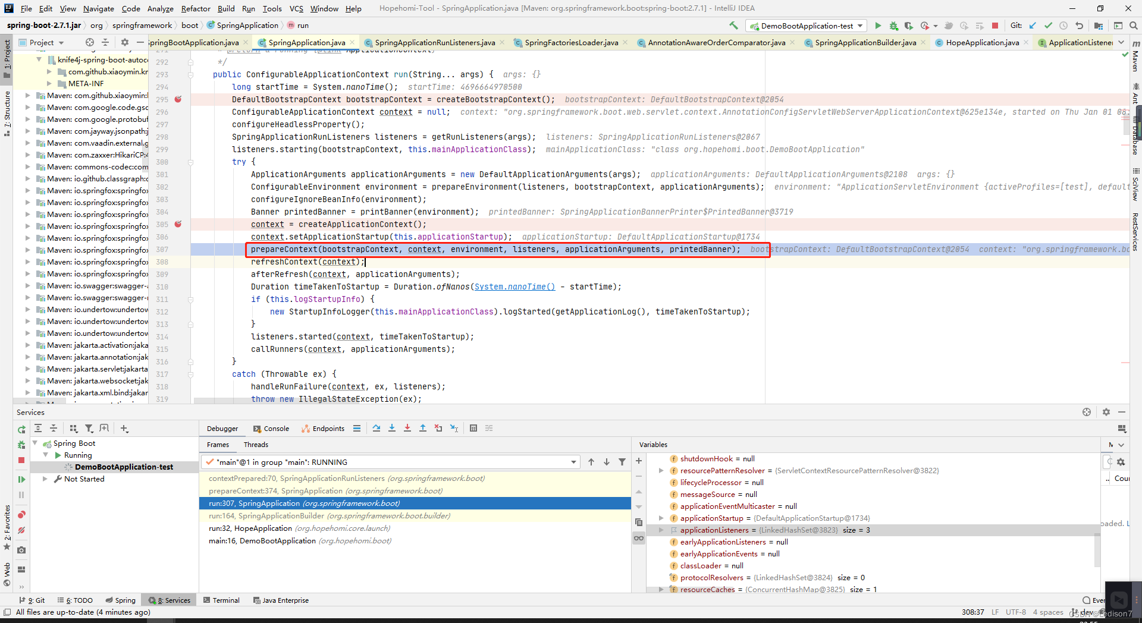This screenshot has width=1142, height=623.
Task: Run DemoBootApplication-test with the green play icon
Action: point(878,26)
